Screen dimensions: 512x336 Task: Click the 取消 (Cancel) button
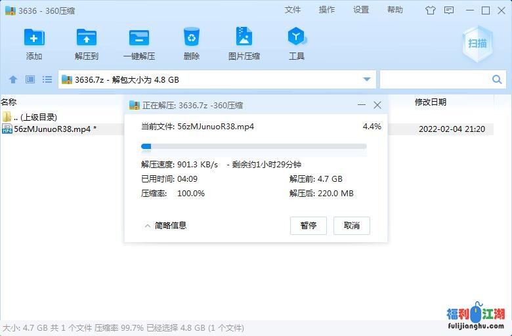pos(352,226)
